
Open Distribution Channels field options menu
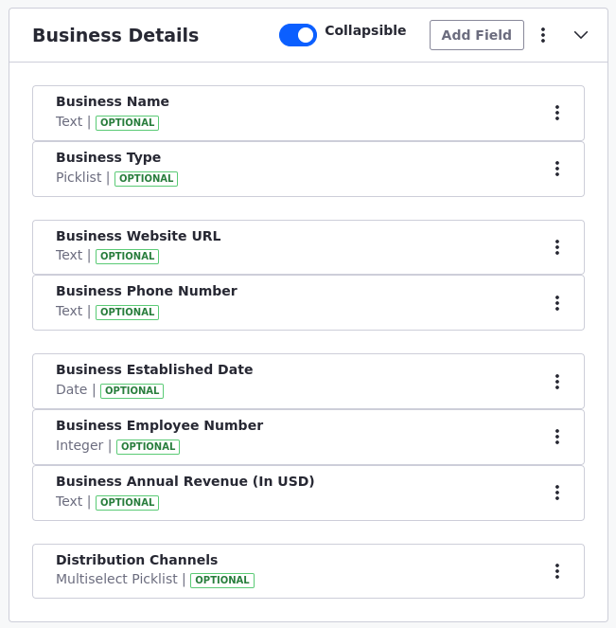pyautogui.click(x=556, y=571)
